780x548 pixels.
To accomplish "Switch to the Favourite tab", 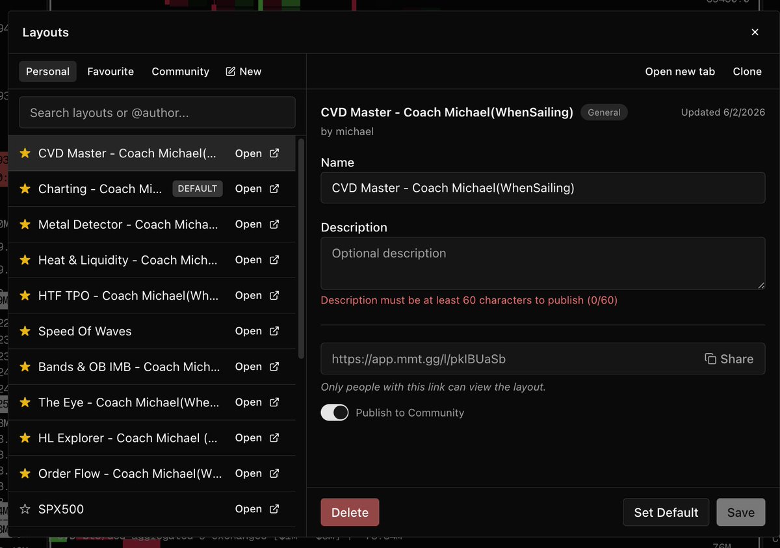I will click(x=110, y=72).
